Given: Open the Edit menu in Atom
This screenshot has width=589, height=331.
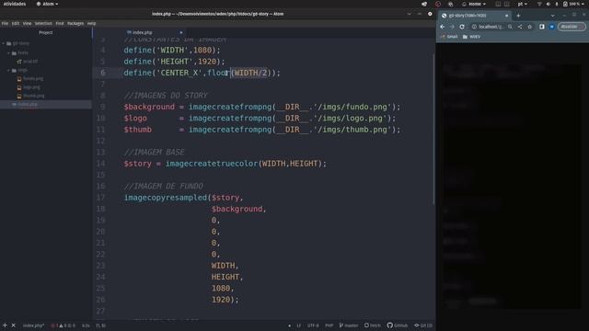Looking at the screenshot, I should pyautogui.click(x=16, y=23).
